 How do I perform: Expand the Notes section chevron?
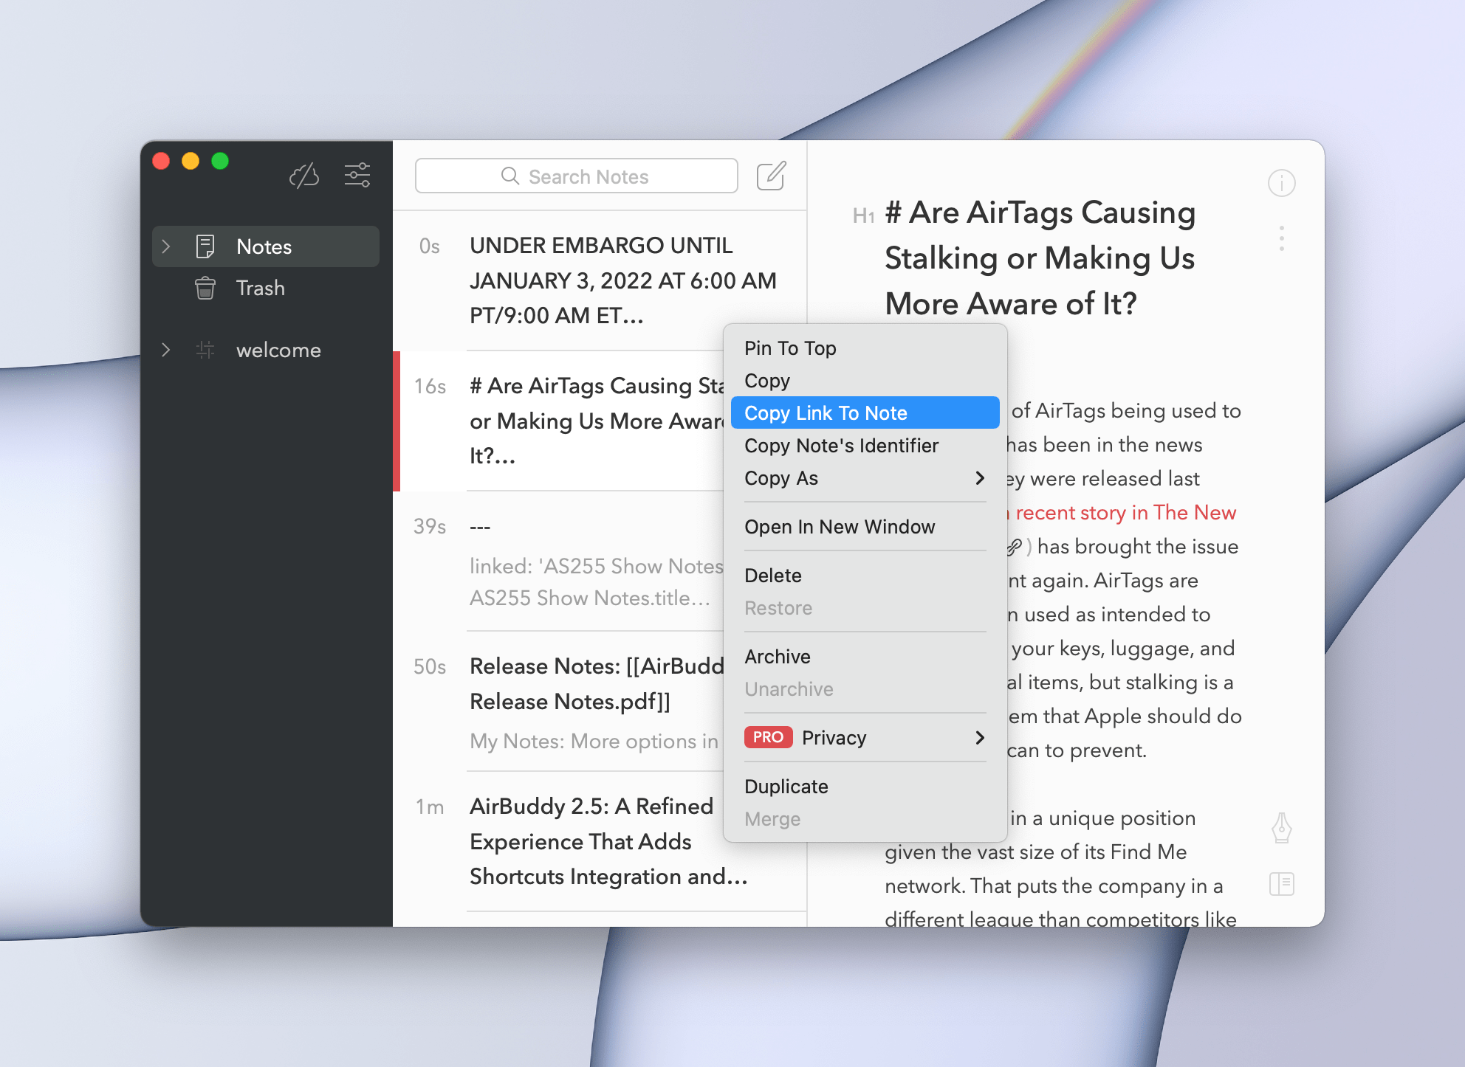pos(166,246)
